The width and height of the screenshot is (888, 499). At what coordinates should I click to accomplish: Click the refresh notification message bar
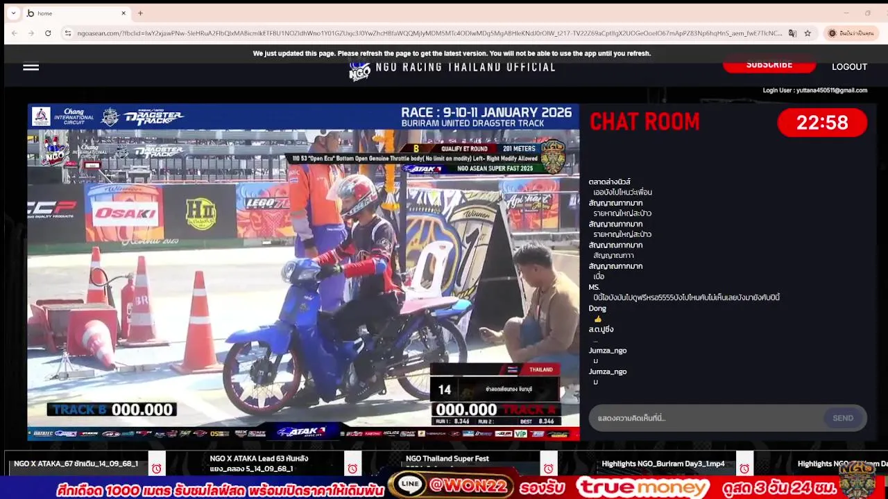[452, 53]
